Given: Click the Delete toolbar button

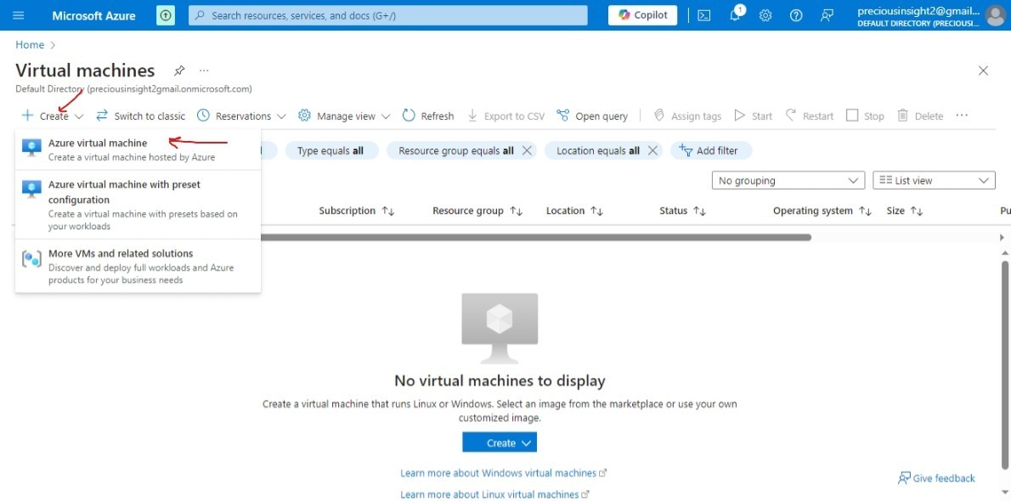Looking at the screenshot, I should coord(920,116).
